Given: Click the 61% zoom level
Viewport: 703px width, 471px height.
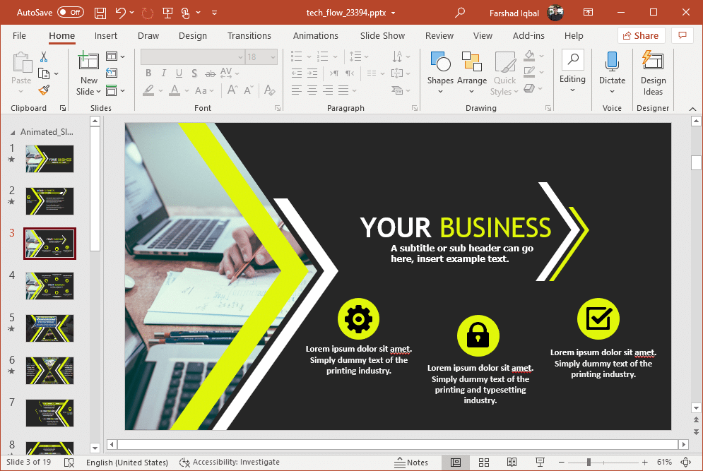Looking at the screenshot, I should pos(664,462).
